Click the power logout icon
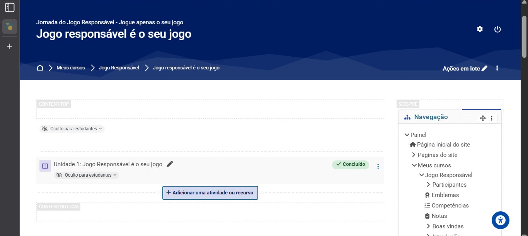528x236 pixels. (x=497, y=29)
